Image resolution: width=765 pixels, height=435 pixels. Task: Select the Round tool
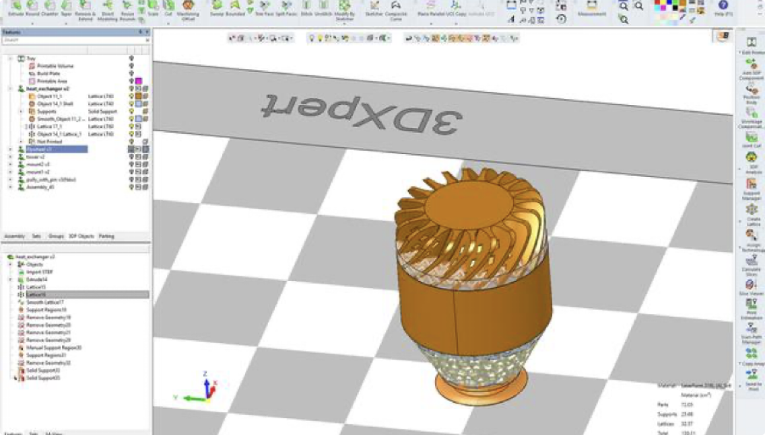pos(32,8)
